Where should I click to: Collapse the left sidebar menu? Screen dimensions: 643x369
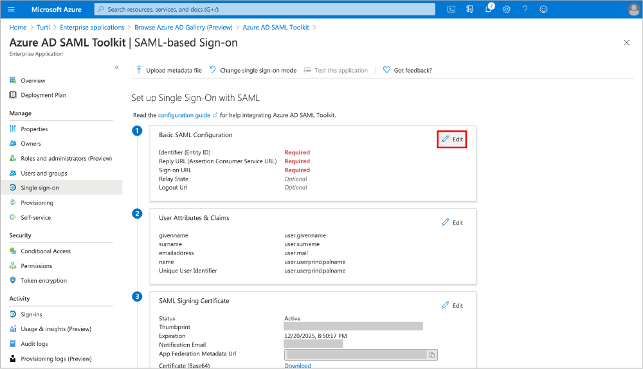(x=116, y=67)
